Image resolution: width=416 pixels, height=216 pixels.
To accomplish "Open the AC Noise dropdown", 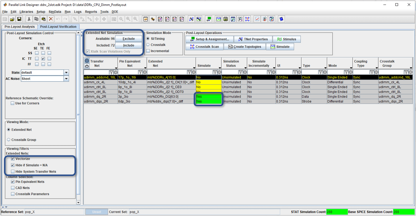I will tap(67, 78).
